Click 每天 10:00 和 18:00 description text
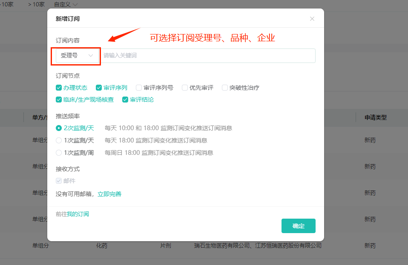Image resolution: width=408 pixels, height=265 pixels. pos(168,128)
